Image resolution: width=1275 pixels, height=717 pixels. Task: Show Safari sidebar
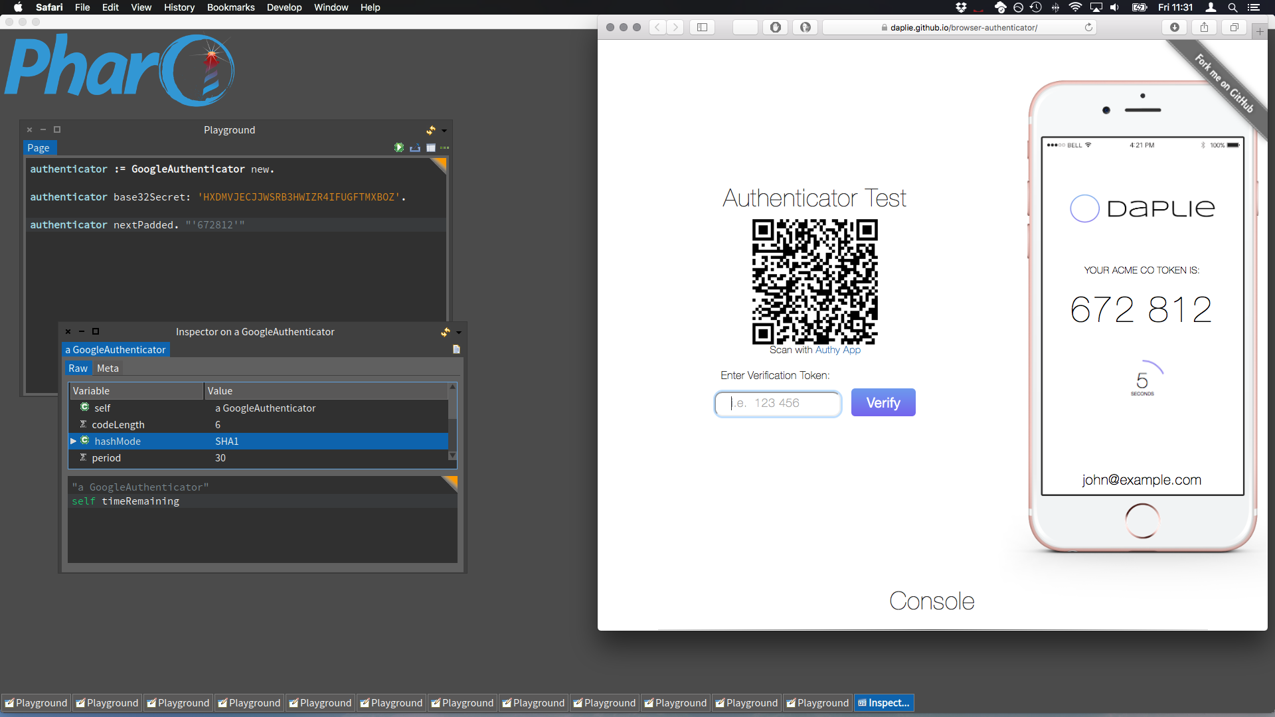pos(702,27)
